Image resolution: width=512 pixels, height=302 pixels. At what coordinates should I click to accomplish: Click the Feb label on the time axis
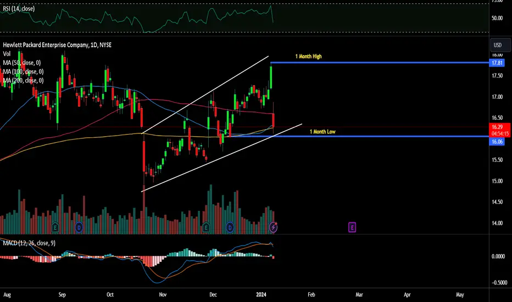point(311,295)
